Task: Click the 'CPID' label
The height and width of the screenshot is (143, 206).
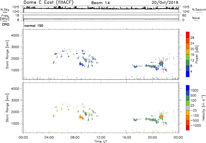Action: click(x=6, y=25)
